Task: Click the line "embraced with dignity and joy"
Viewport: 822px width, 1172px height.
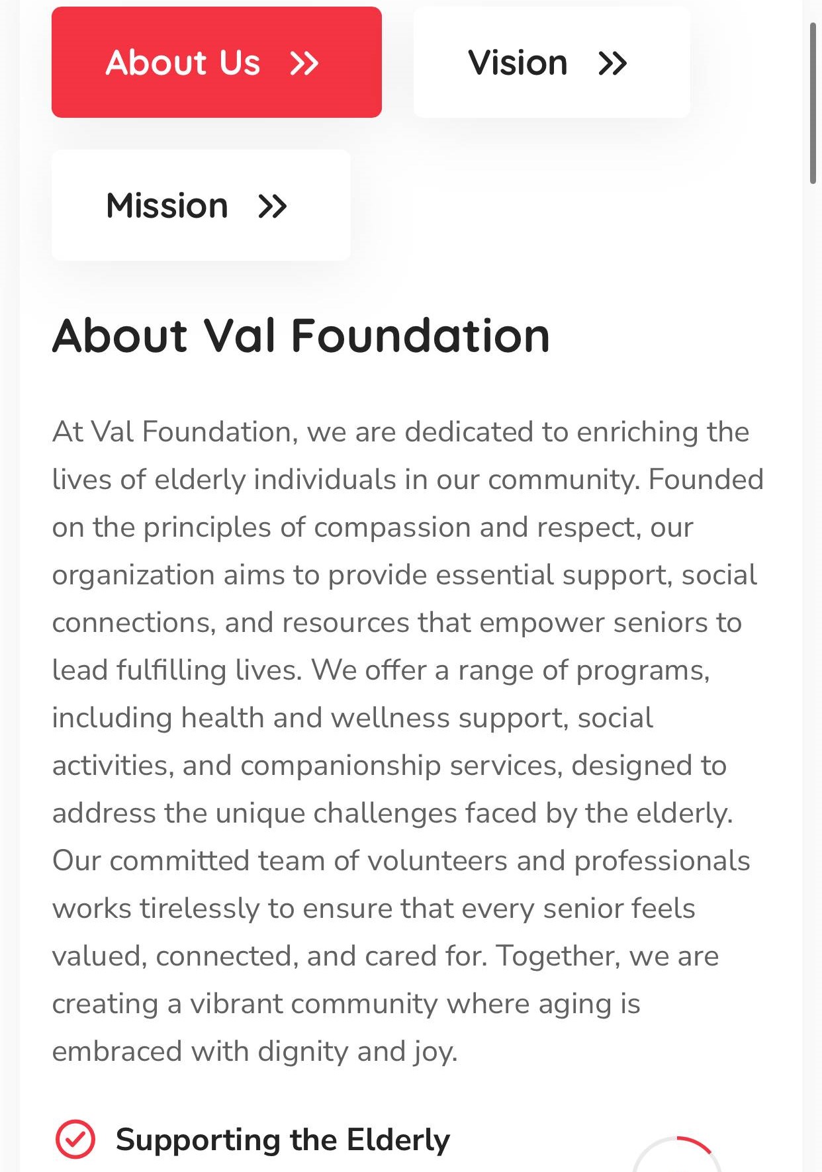Action: (255, 1052)
